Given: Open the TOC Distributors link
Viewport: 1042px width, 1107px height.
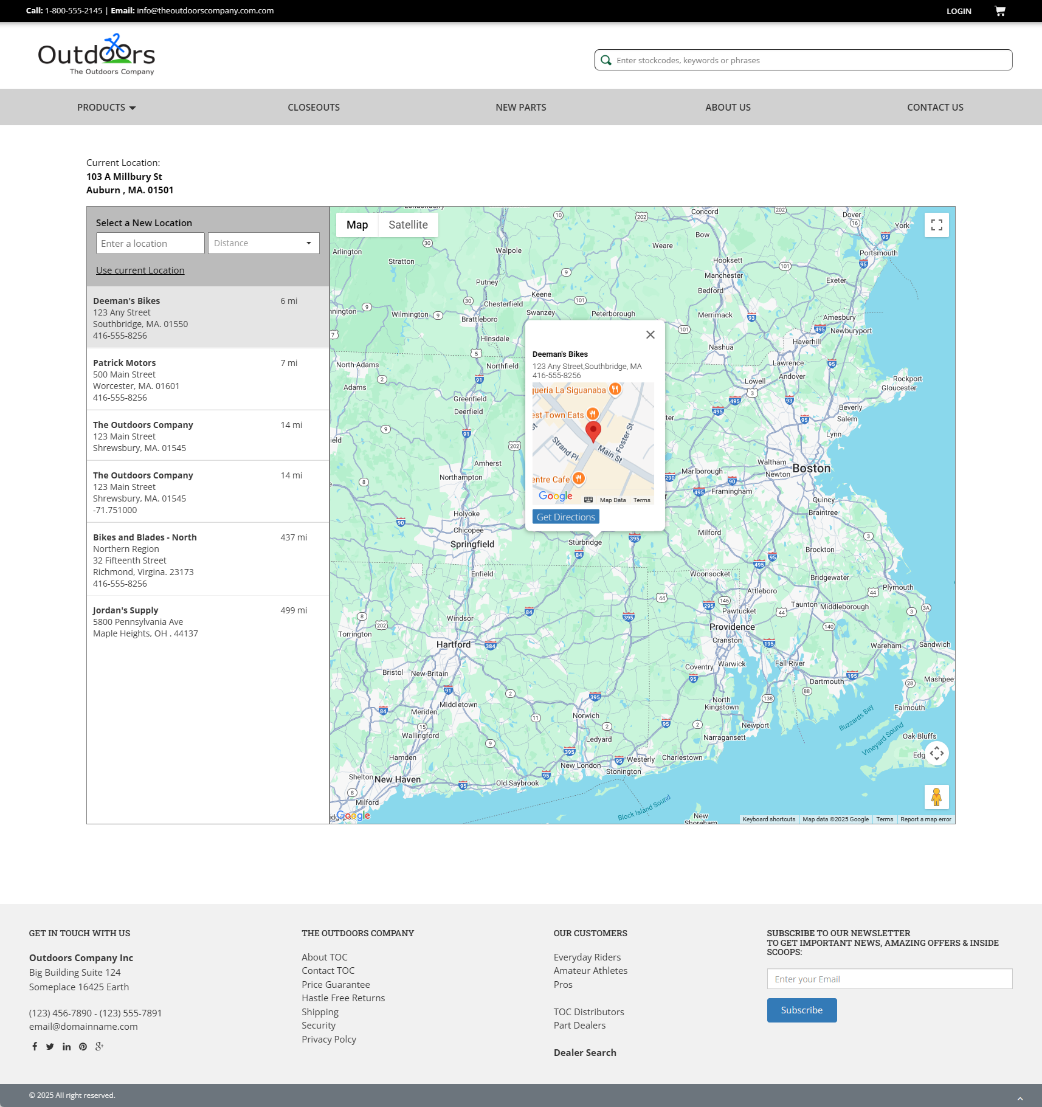Looking at the screenshot, I should 589,1012.
